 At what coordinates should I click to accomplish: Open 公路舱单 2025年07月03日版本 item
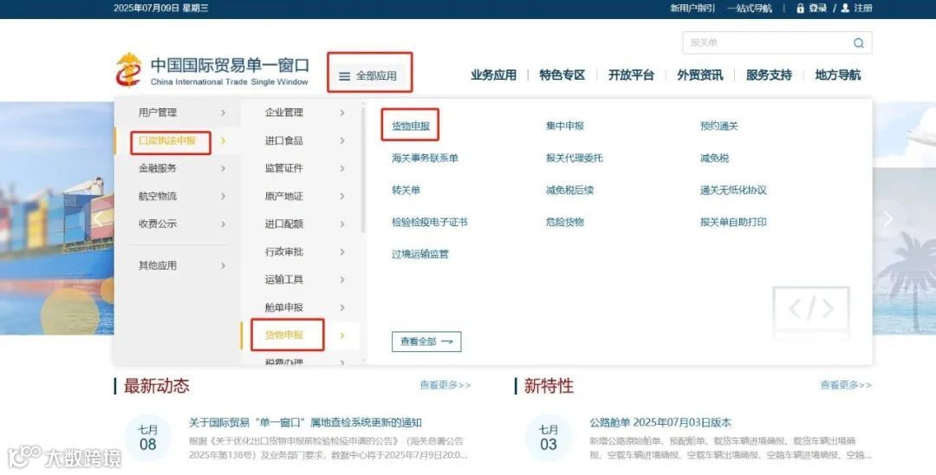tap(660, 422)
